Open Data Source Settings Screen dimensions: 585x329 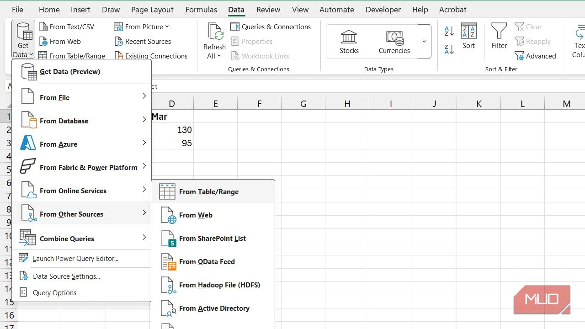point(81,276)
